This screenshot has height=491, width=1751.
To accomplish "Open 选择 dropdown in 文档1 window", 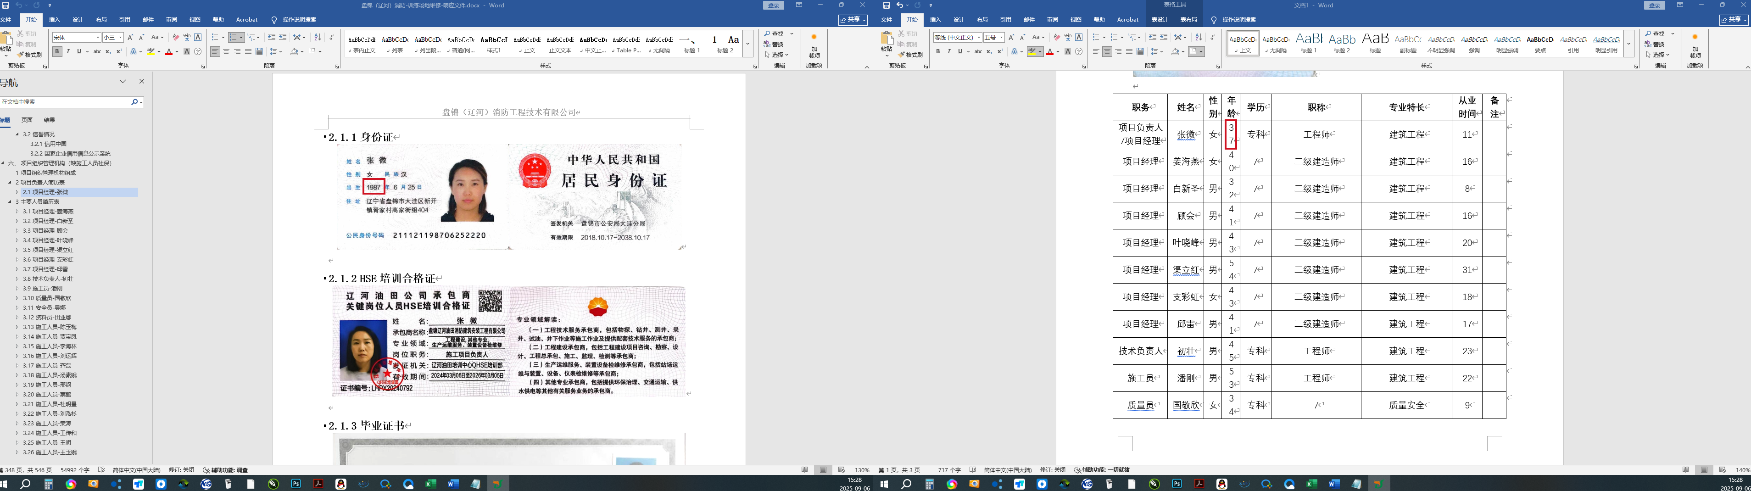I will tap(1657, 55).
